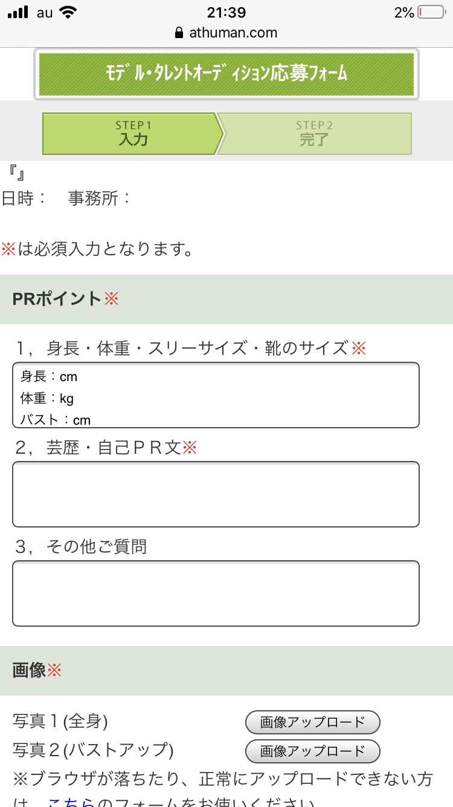This screenshot has height=807, width=453.
Task: Focus the その他ご質問 text area
Action: click(x=216, y=593)
